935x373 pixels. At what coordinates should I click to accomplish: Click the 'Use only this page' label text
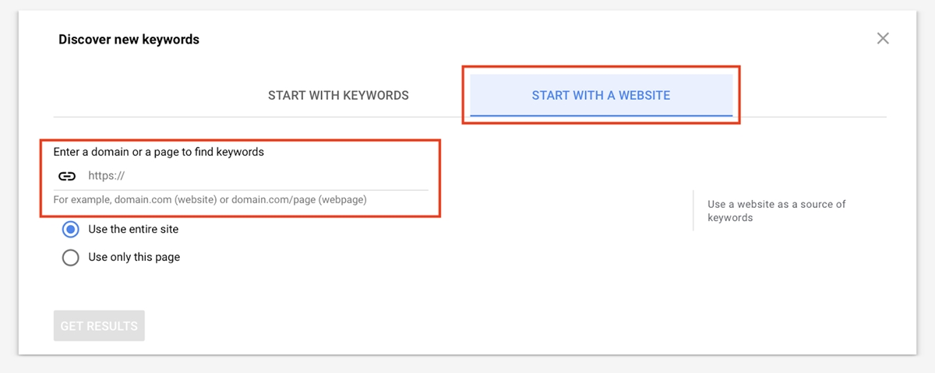click(x=134, y=257)
